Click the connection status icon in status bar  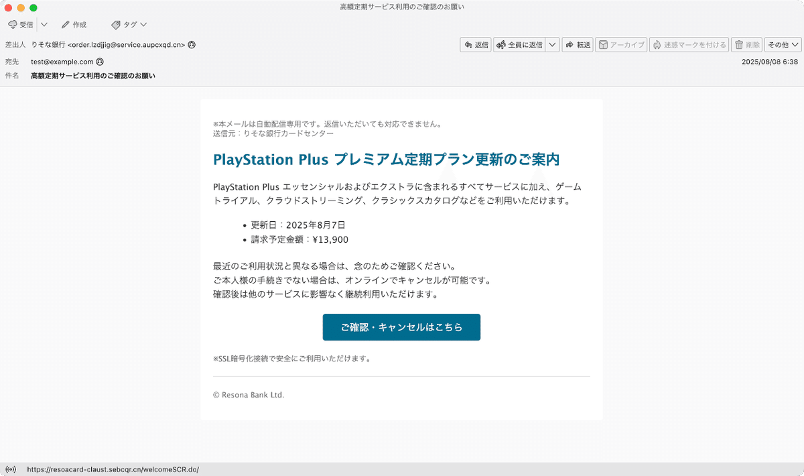click(x=11, y=469)
